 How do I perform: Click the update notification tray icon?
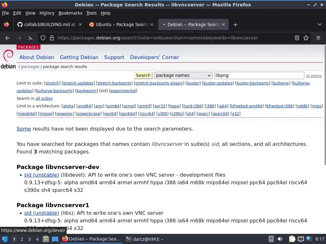pos(308,239)
